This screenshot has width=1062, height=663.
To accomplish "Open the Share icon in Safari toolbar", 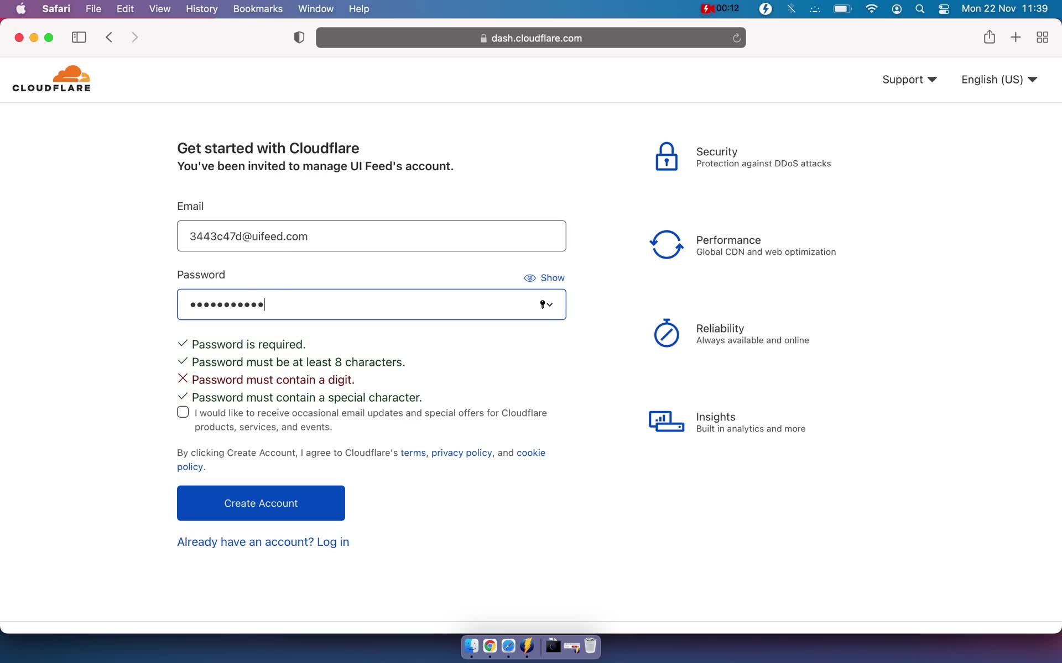I will coord(990,37).
